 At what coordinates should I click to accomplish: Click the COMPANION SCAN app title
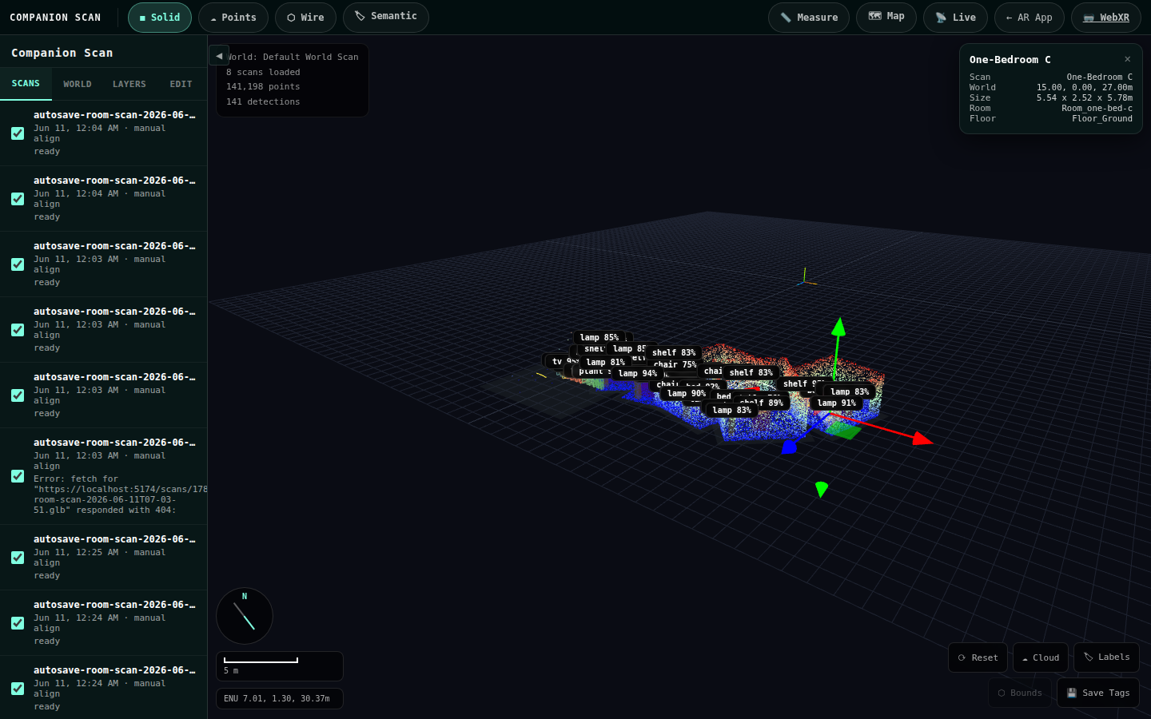tap(55, 18)
